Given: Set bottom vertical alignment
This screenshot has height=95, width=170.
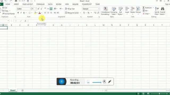Looking at the screenshot, I should 51,9.
